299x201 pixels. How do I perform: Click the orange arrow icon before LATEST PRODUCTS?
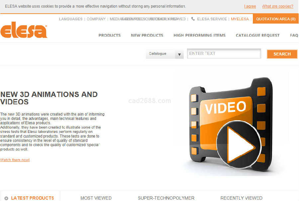point(6,198)
